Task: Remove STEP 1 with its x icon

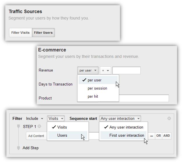Action: click(x=39, y=126)
